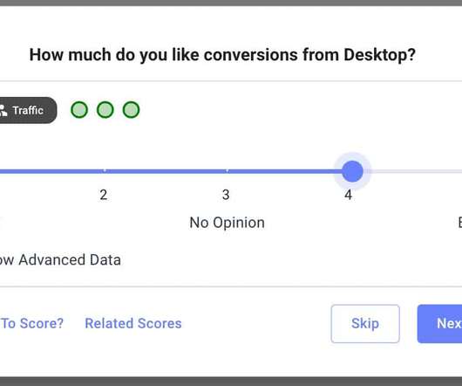
Task: Click the person icon in Traffic badge
Action: (x=3, y=110)
